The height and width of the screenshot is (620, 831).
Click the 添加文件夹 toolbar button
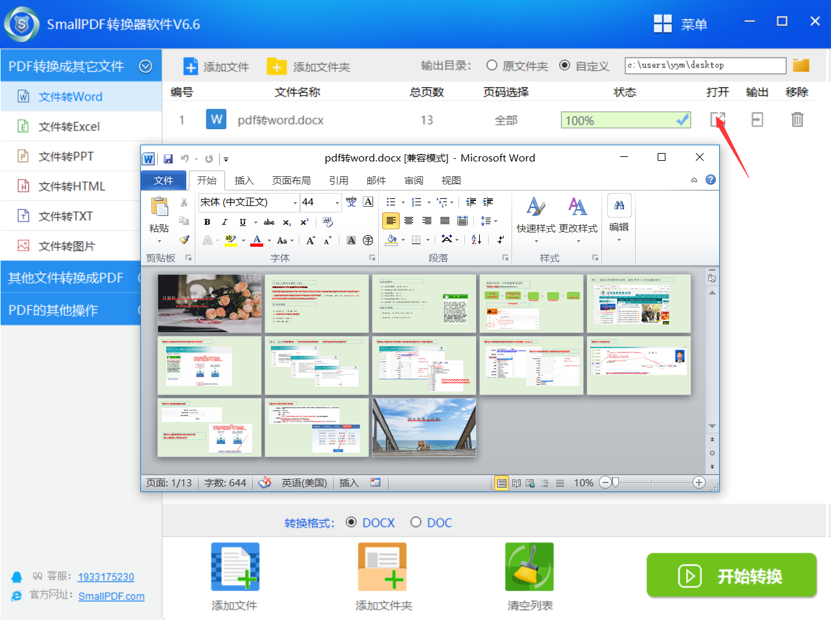[x=308, y=67]
